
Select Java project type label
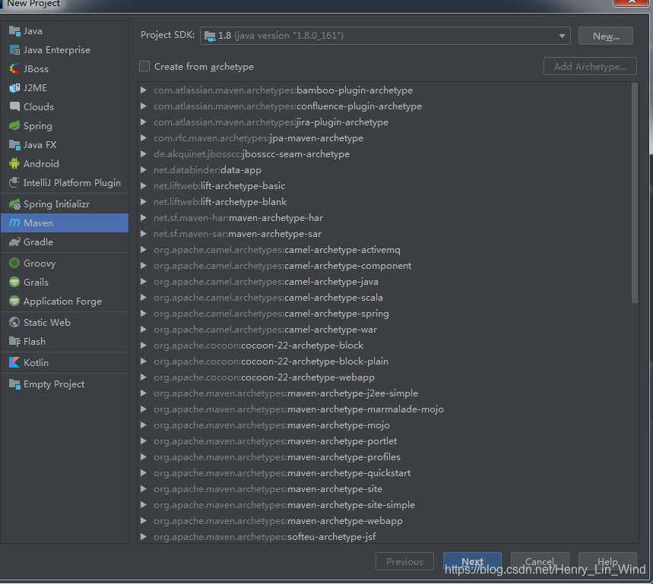point(33,31)
